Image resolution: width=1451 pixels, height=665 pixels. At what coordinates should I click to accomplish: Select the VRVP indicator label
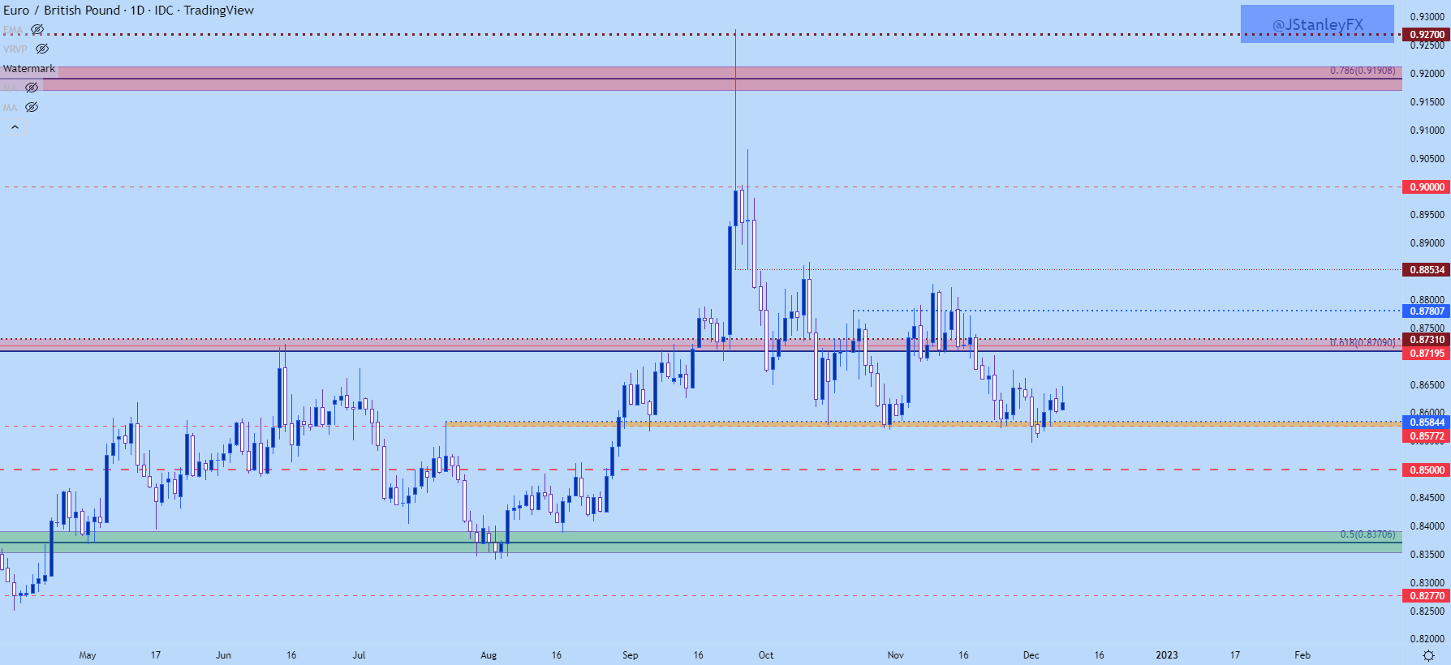[15, 49]
